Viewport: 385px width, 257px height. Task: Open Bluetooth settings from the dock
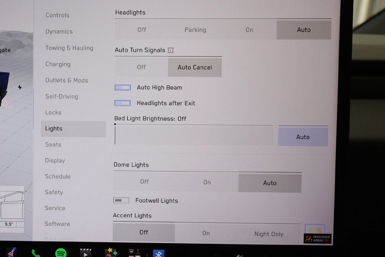[158, 253]
